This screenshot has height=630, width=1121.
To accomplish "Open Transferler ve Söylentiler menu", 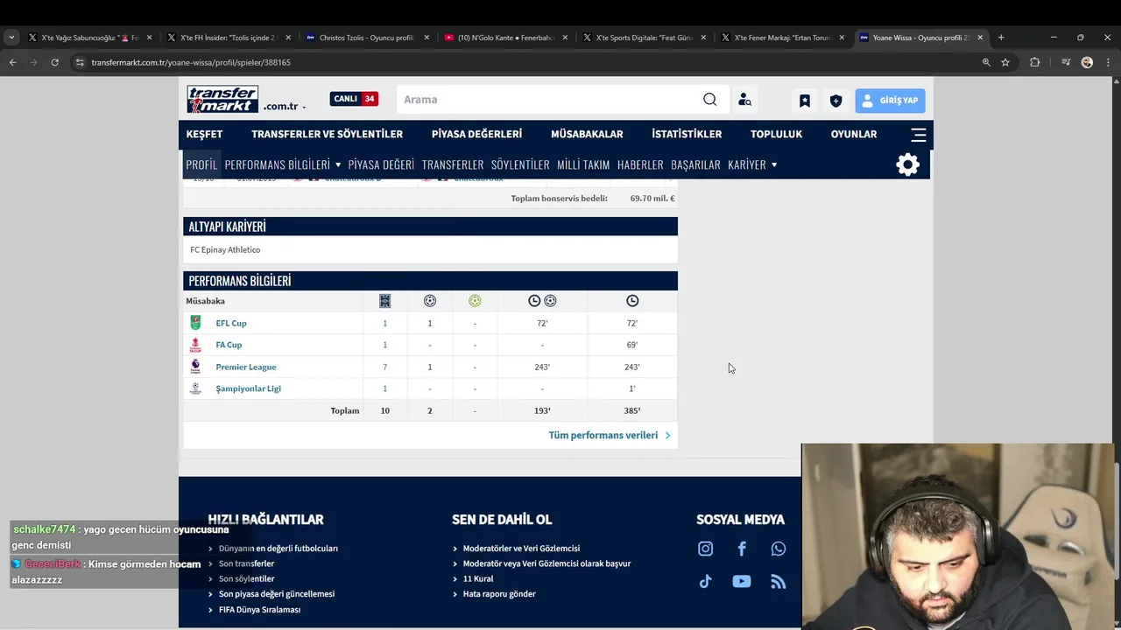I will pos(327,134).
